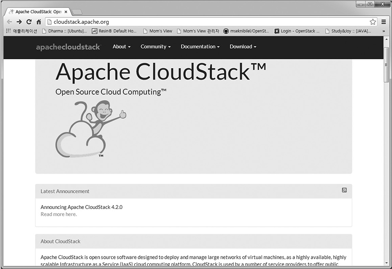This screenshot has height=269, width=392.
Task: Bookmark this page with the star icon
Action: 373,22
